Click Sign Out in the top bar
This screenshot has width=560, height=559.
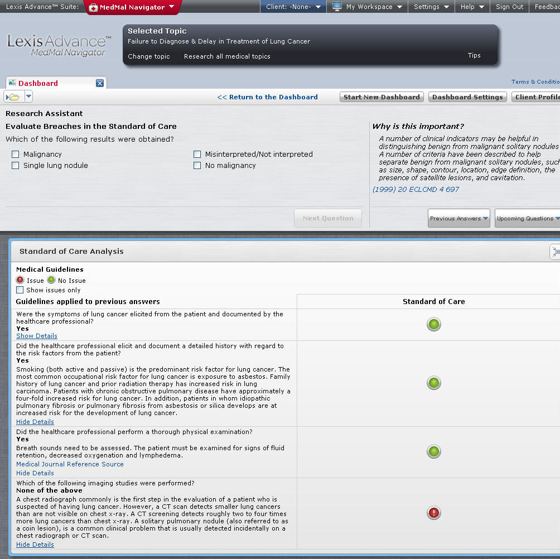(509, 7)
